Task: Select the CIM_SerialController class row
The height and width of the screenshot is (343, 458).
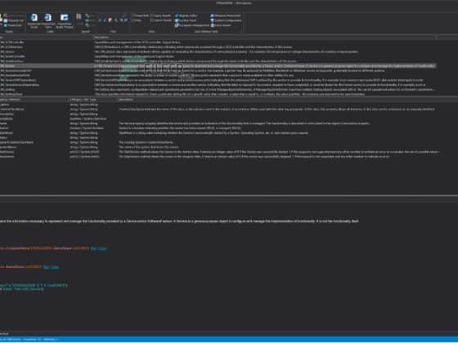Action: click(218, 56)
